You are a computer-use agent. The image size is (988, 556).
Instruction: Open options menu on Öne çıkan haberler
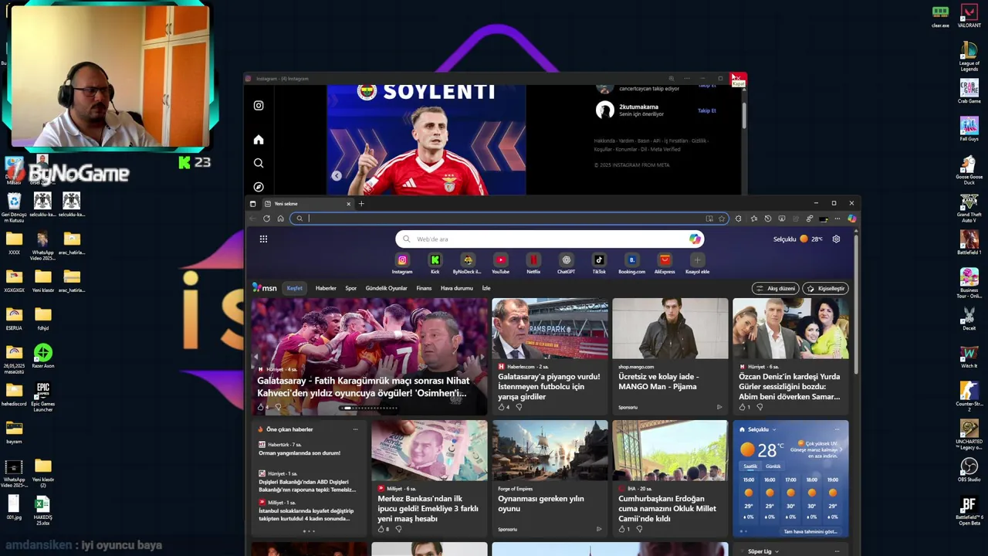(355, 429)
